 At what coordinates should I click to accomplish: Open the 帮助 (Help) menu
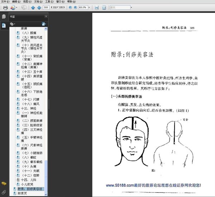(71, 1)
